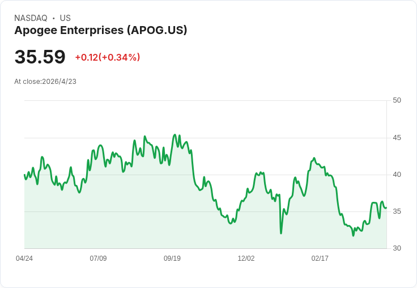Select the 12/02 date on x-axis

pyautogui.click(x=246, y=259)
